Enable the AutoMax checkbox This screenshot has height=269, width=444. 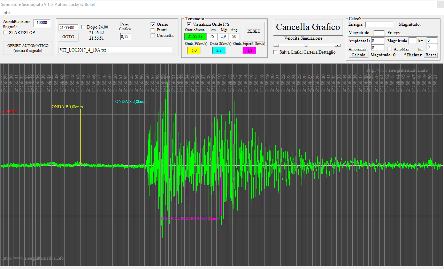coord(390,49)
